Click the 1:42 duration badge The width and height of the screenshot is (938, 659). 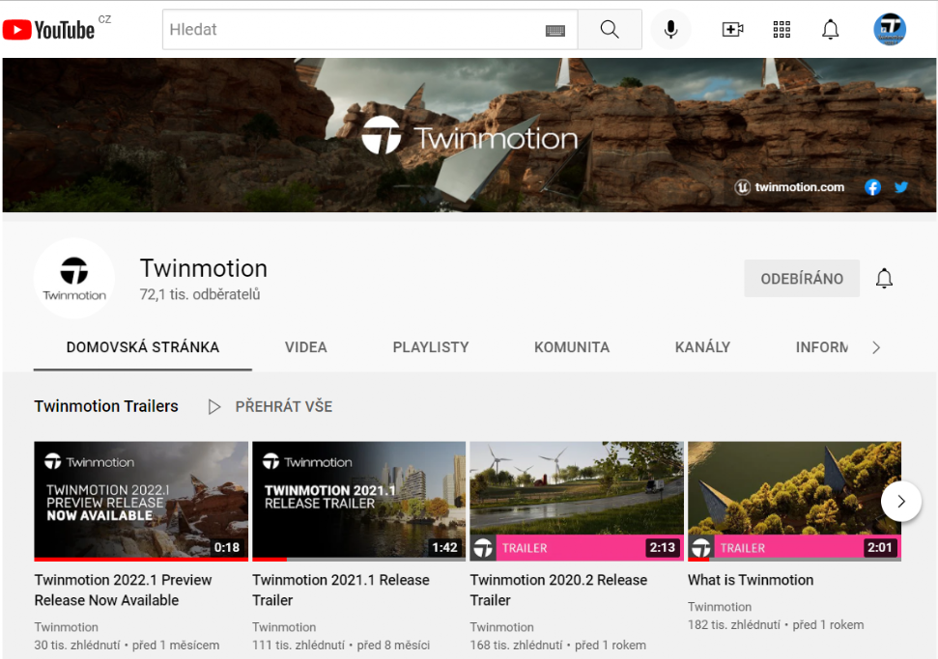point(444,547)
